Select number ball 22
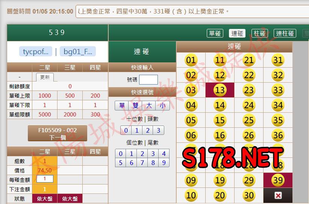This screenshot has height=204, width=309. point(249,75)
